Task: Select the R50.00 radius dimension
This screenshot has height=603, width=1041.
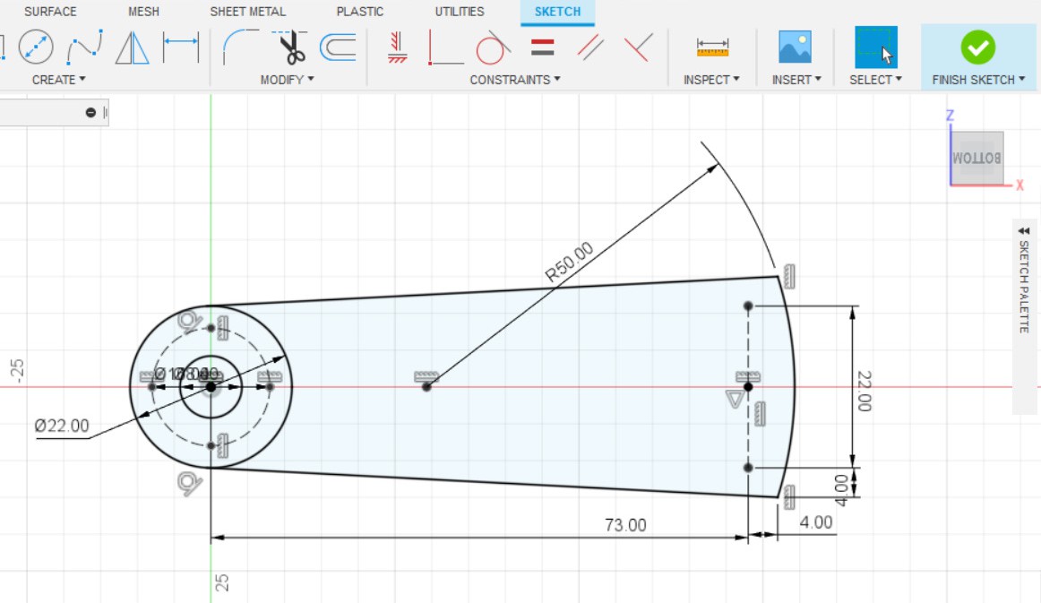Action: pyautogui.click(x=569, y=263)
